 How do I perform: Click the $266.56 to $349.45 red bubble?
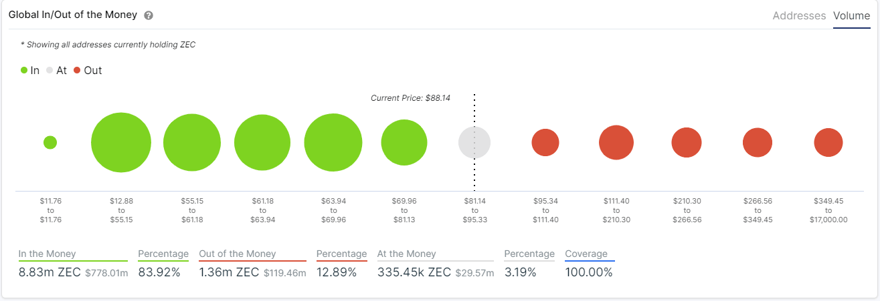tap(758, 142)
